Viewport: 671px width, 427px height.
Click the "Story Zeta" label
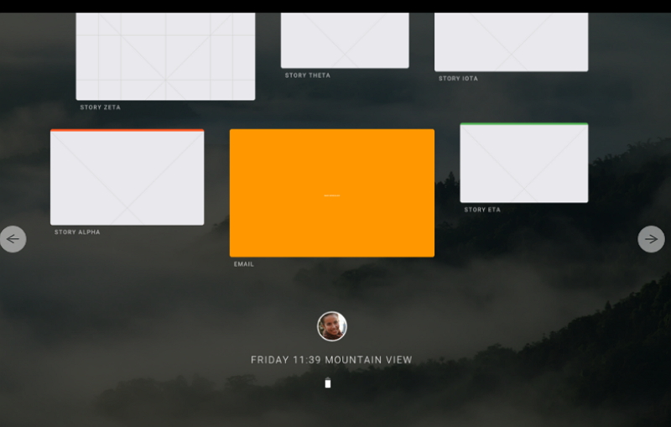click(x=100, y=107)
